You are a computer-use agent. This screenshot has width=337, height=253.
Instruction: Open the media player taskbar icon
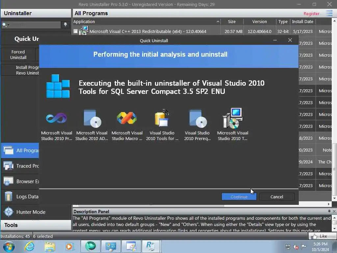[x=69, y=246]
